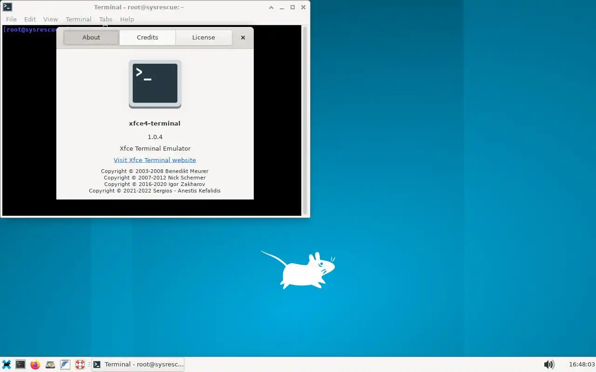596x372 pixels.
Task: Click the terminal window's roll-up arrow button
Action: tap(271, 7)
